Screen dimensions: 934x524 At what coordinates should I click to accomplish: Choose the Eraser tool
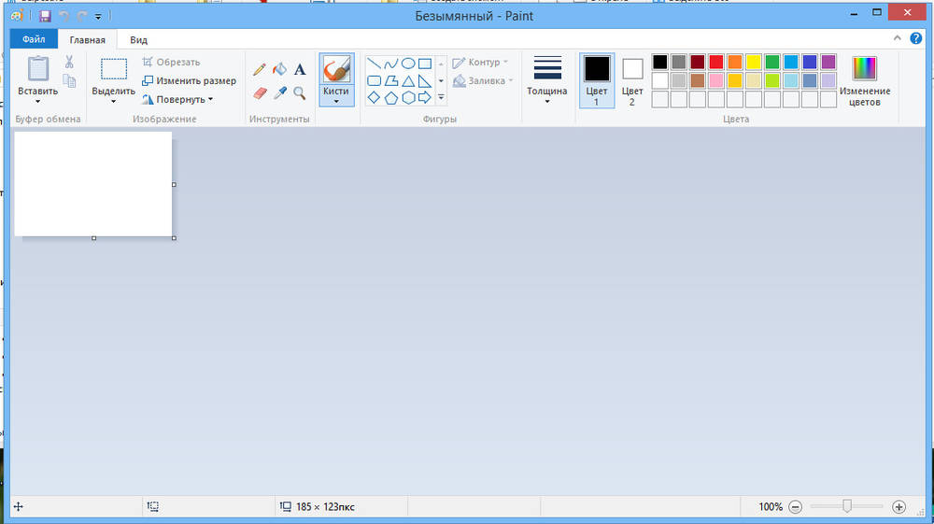(x=260, y=92)
